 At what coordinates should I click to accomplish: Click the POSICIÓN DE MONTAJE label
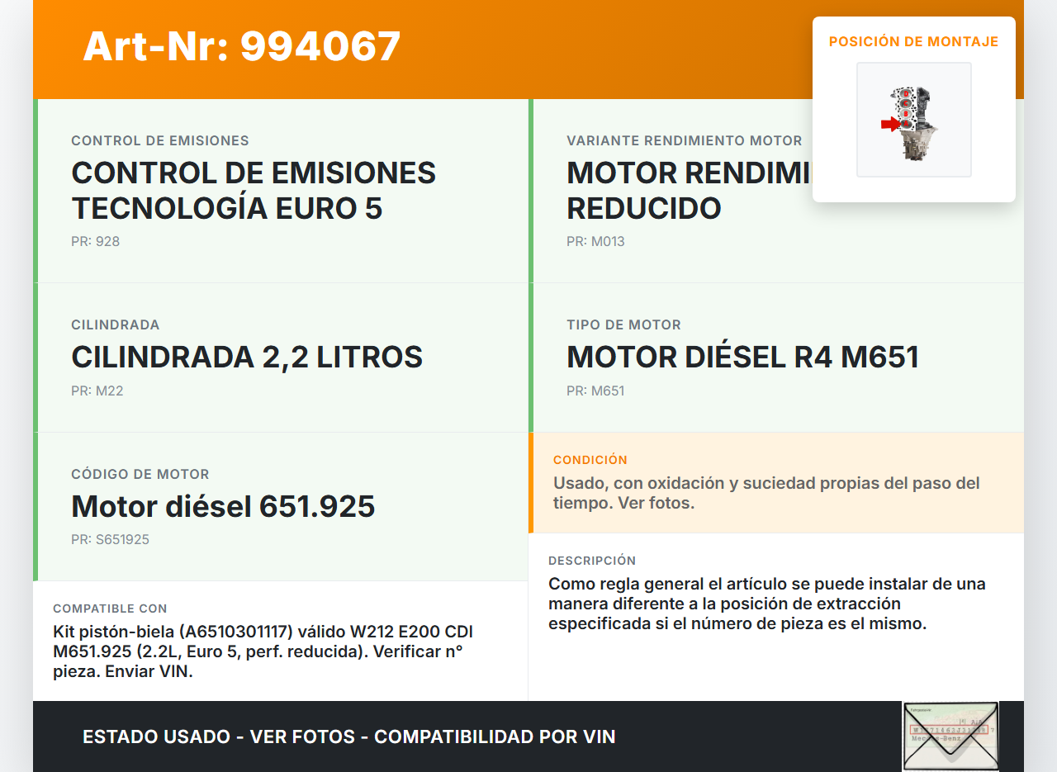[913, 41]
